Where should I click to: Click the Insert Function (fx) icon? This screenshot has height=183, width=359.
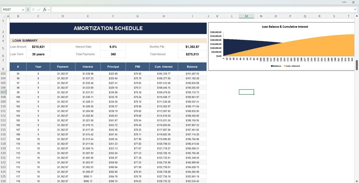(45, 9)
